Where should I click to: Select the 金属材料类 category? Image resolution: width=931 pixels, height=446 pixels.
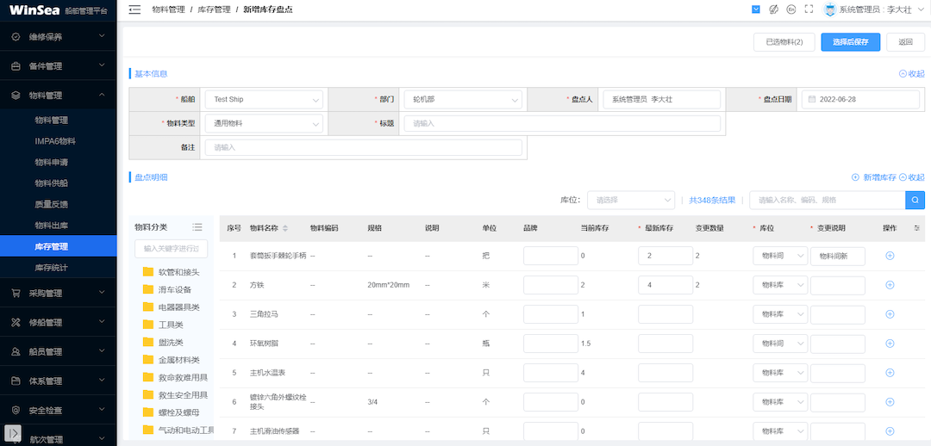(178, 360)
